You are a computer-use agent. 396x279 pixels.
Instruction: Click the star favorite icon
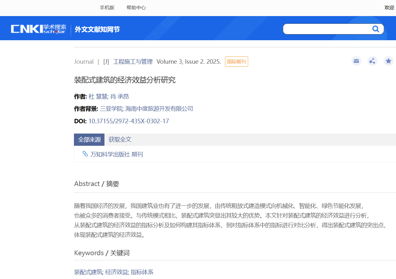(x=388, y=61)
